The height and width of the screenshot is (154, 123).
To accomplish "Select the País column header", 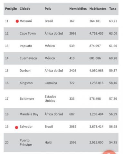I will coord(48,9).
